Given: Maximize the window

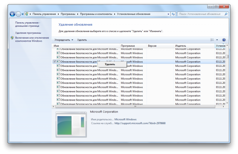Looking at the screenshot, I should click(x=216, y=7).
